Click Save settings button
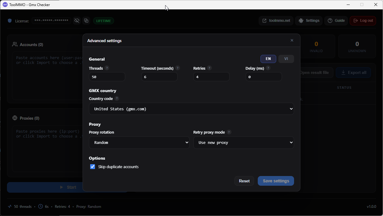 276,181
